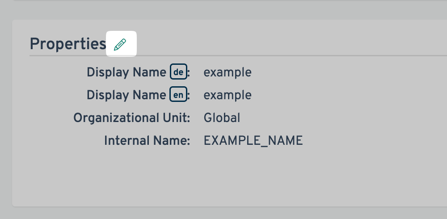Click blank space right of EXAMPLE_NAME
Screen dimensions: 447x219
click(371, 141)
